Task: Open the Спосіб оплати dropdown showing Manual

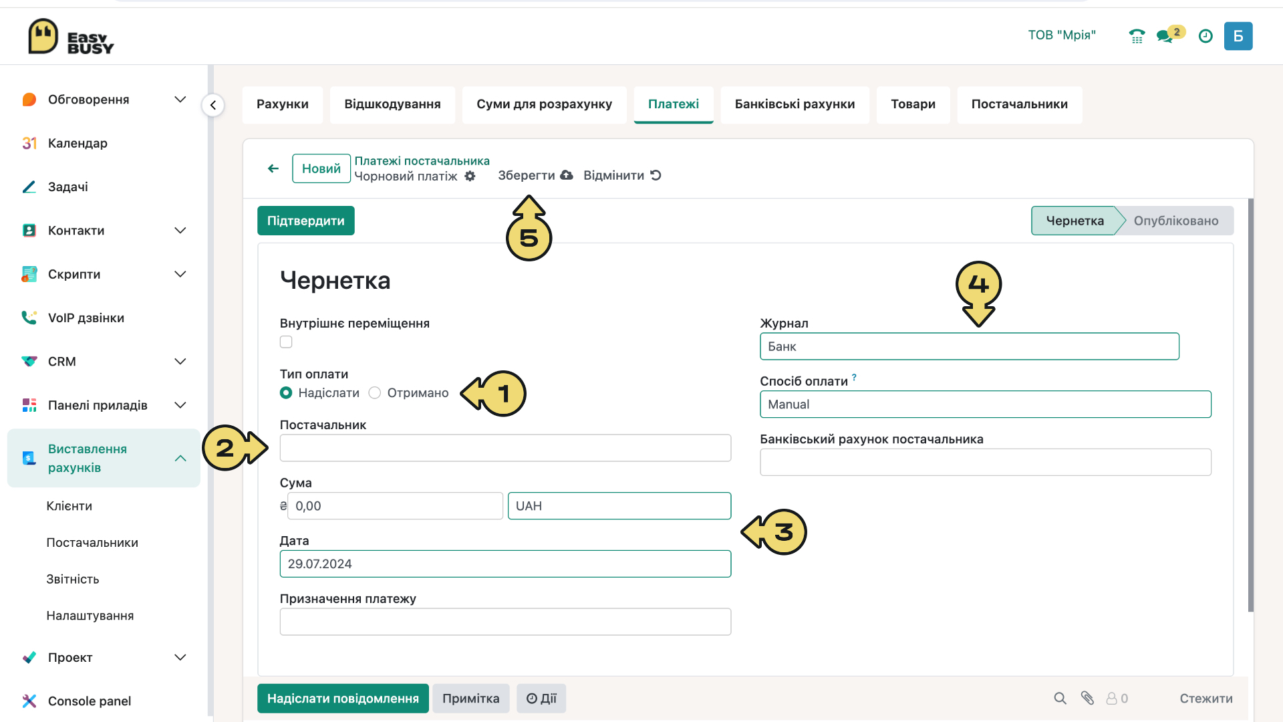Action: [x=986, y=404]
